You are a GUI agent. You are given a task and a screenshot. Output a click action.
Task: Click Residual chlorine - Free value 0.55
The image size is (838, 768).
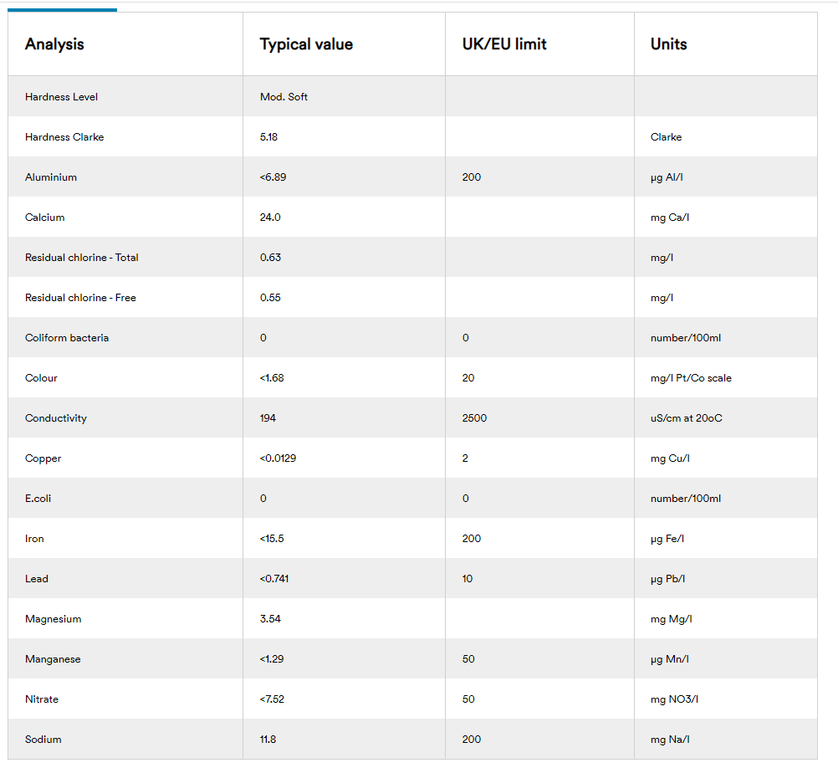click(x=270, y=298)
